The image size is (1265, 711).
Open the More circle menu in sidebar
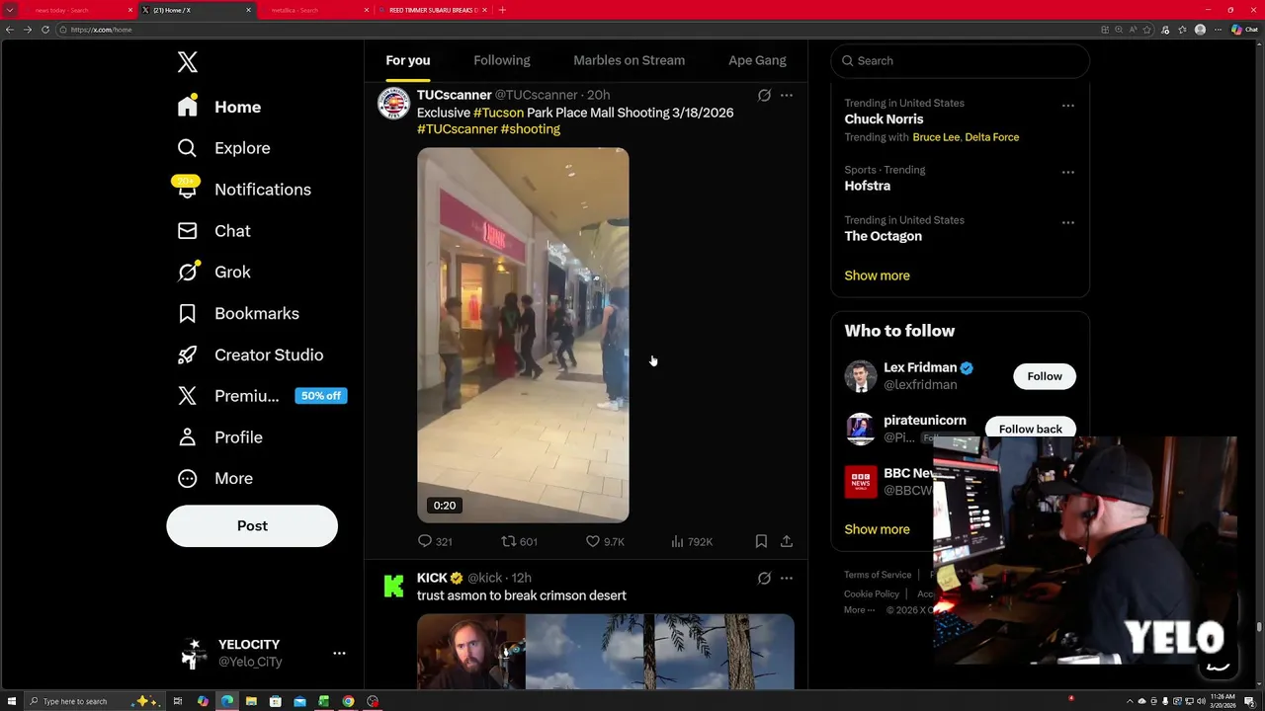187,478
